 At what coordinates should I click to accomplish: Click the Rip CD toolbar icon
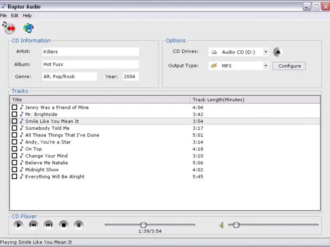[9, 28]
